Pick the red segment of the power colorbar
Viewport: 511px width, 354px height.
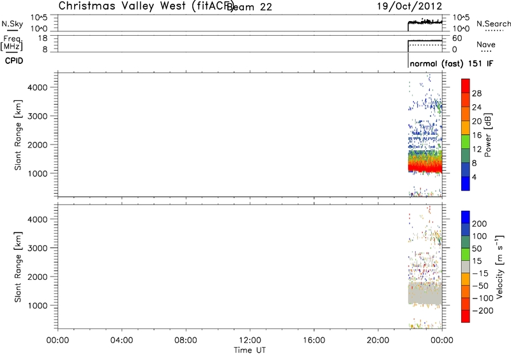466,86
